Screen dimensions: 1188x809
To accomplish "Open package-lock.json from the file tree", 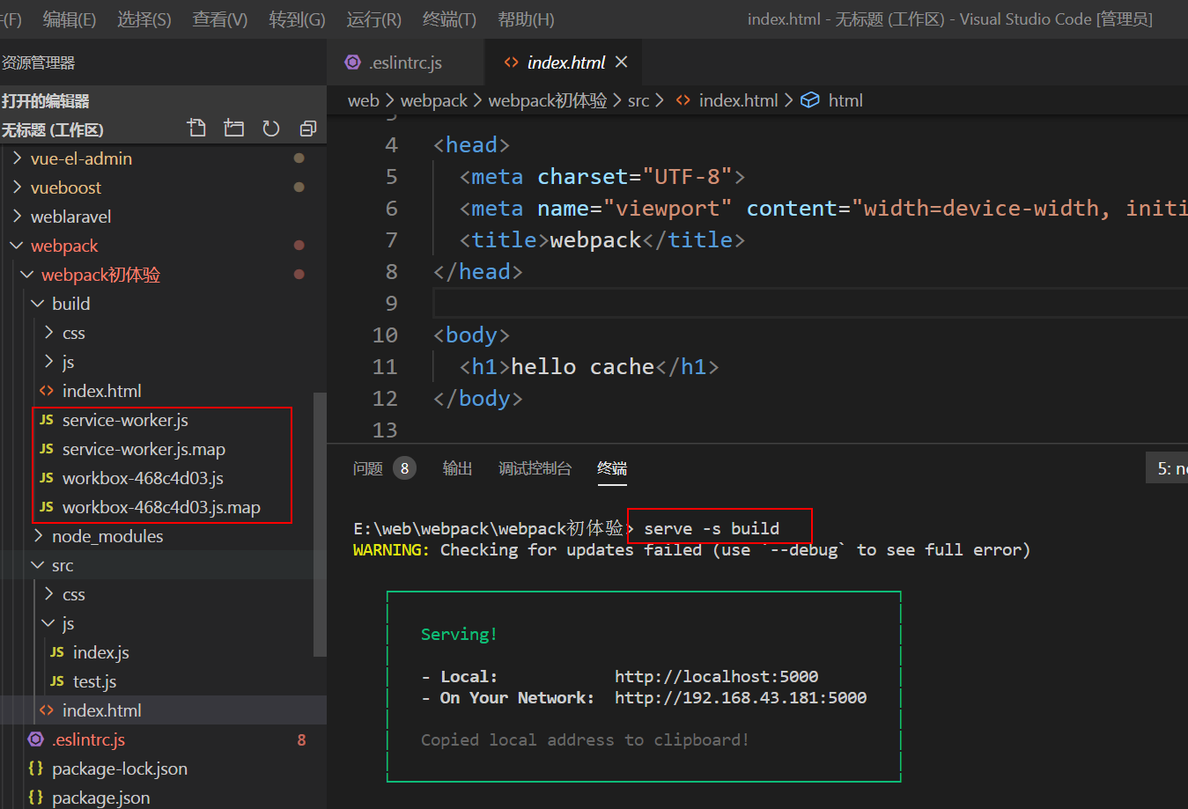I will point(119,769).
